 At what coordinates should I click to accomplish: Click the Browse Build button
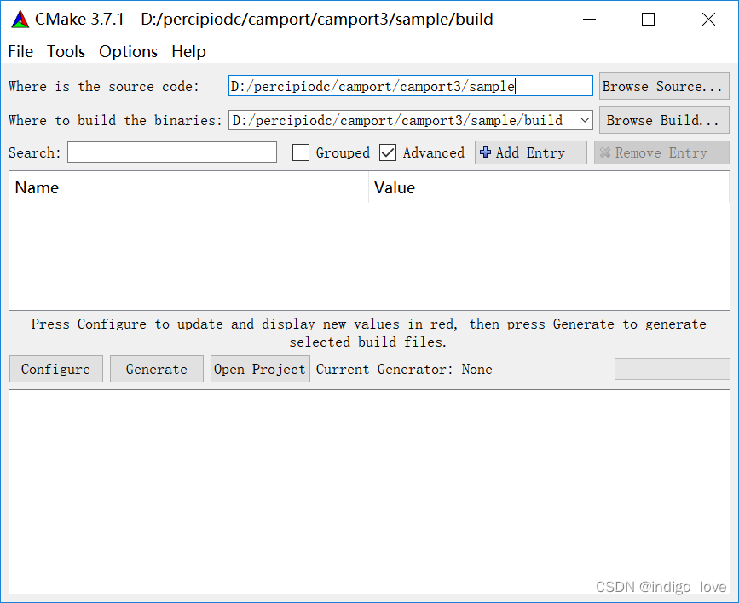(x=664, y=121)
